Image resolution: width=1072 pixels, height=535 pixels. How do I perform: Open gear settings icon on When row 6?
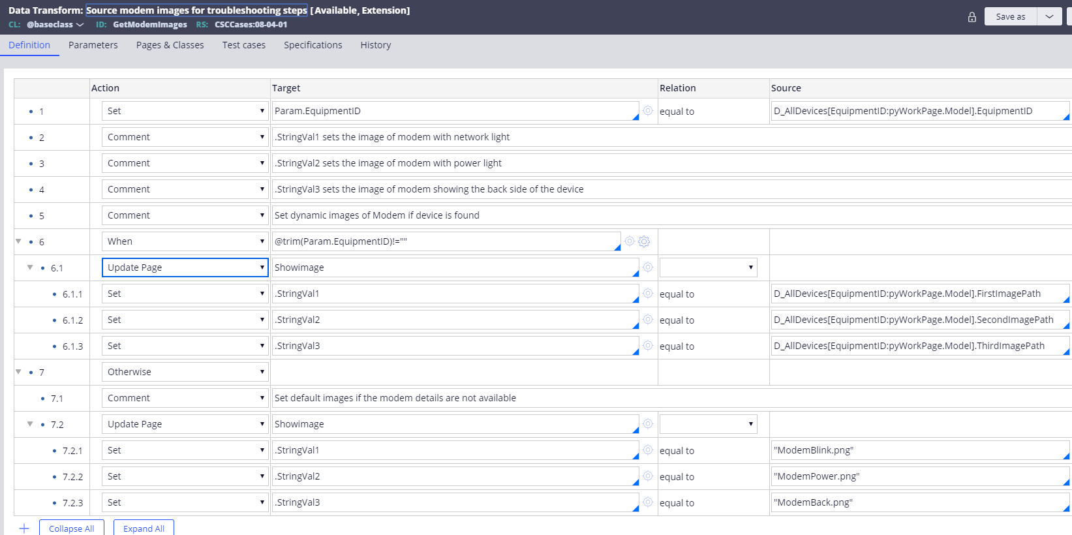(644, 241)
